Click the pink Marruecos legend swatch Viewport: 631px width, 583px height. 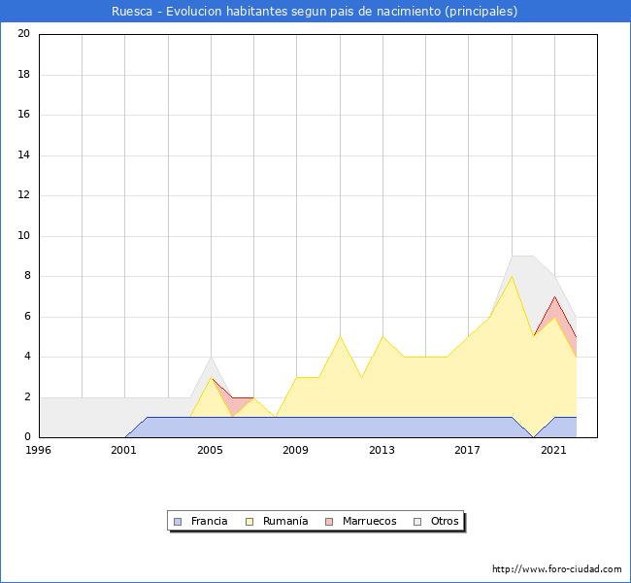tap(329, 522)
